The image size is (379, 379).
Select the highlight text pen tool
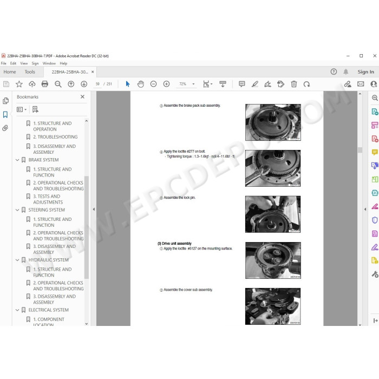point(255,84)
